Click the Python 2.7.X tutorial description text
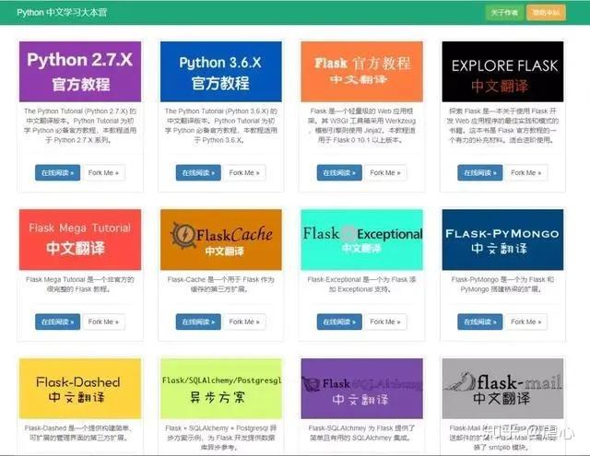This screenshot has height=456, width=590. pos(80,125)
